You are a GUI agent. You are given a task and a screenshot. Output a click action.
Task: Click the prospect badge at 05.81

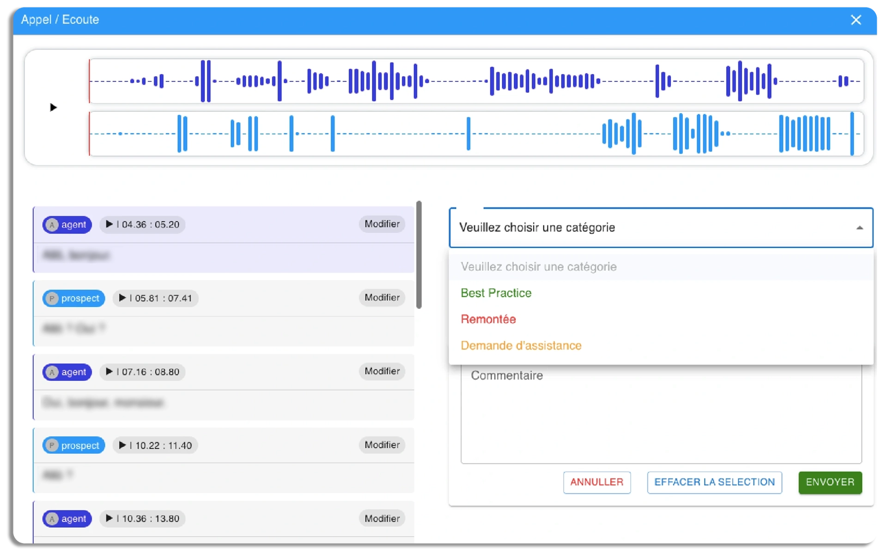pos(74,298)
